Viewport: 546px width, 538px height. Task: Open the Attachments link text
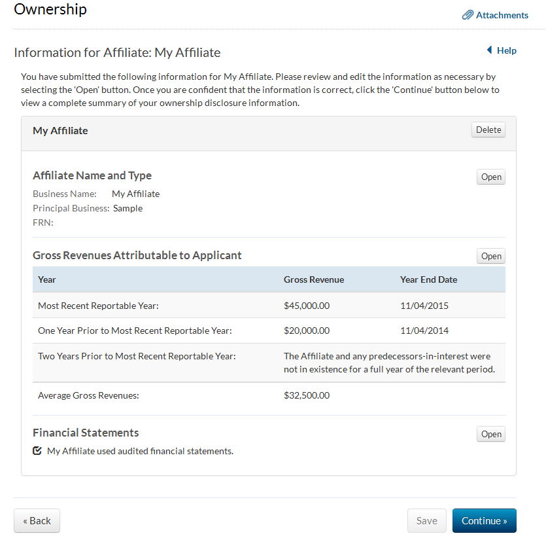point(502,15)
